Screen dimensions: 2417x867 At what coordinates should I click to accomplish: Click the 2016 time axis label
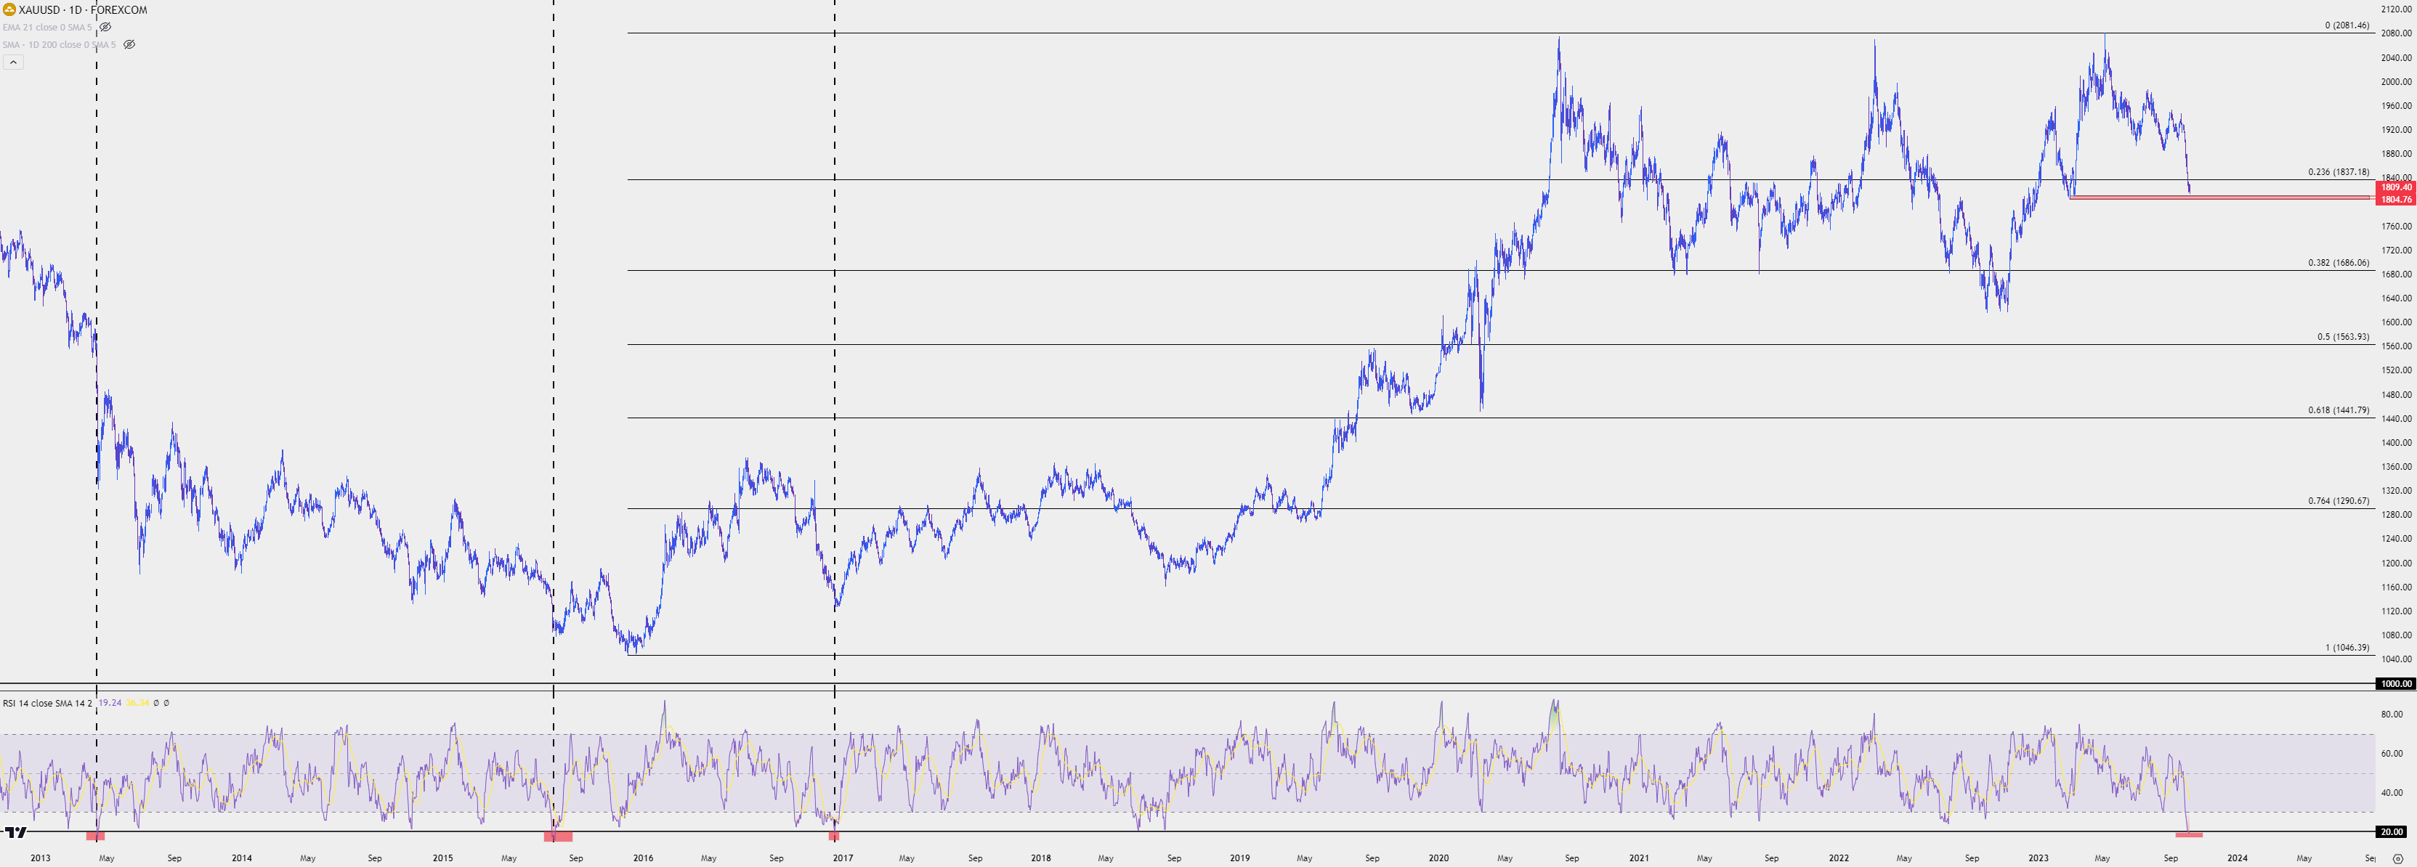[643, 858]
